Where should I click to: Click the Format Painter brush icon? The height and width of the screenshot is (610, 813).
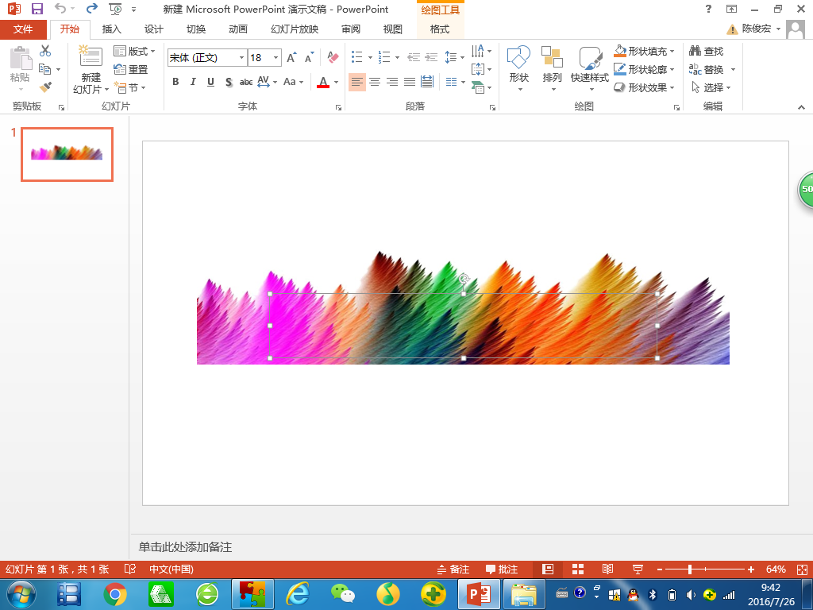pyautogui.click(x=45, y=87)
